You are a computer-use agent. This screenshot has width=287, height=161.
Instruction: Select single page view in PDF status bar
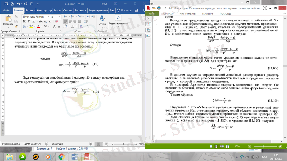point(211,146)
